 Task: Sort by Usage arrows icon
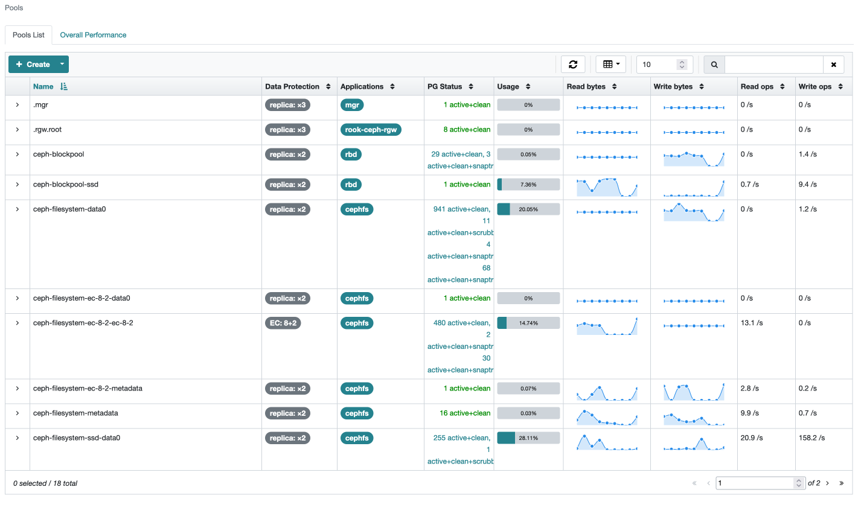click(528, 87)
